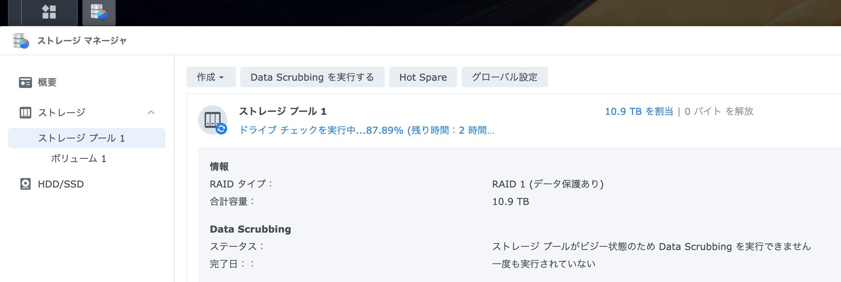Screen dimensions: 841x282
Task: Collapse the ストレージ section chevron
Action: [151, 113]
